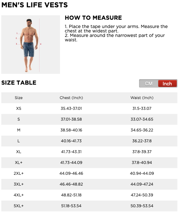Select the M size row label
Screen dimensions: 178x212
tap(19, 130)
